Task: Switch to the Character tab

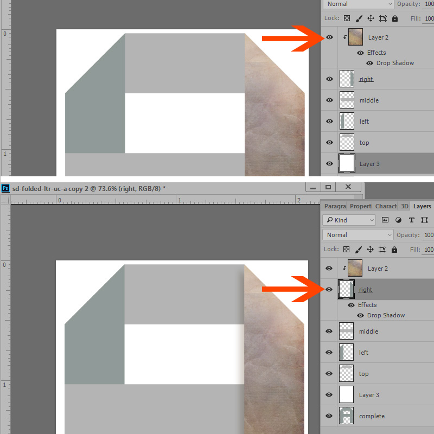Action: [386, 206]
